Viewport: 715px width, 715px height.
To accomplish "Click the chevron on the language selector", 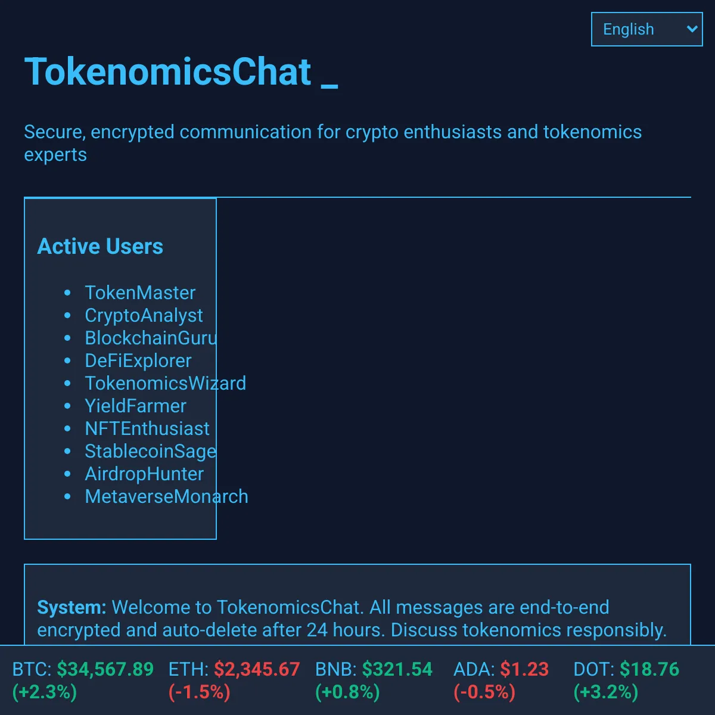I will pos(691,29).
